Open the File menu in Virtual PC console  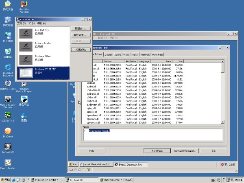(x=21, y=24)
